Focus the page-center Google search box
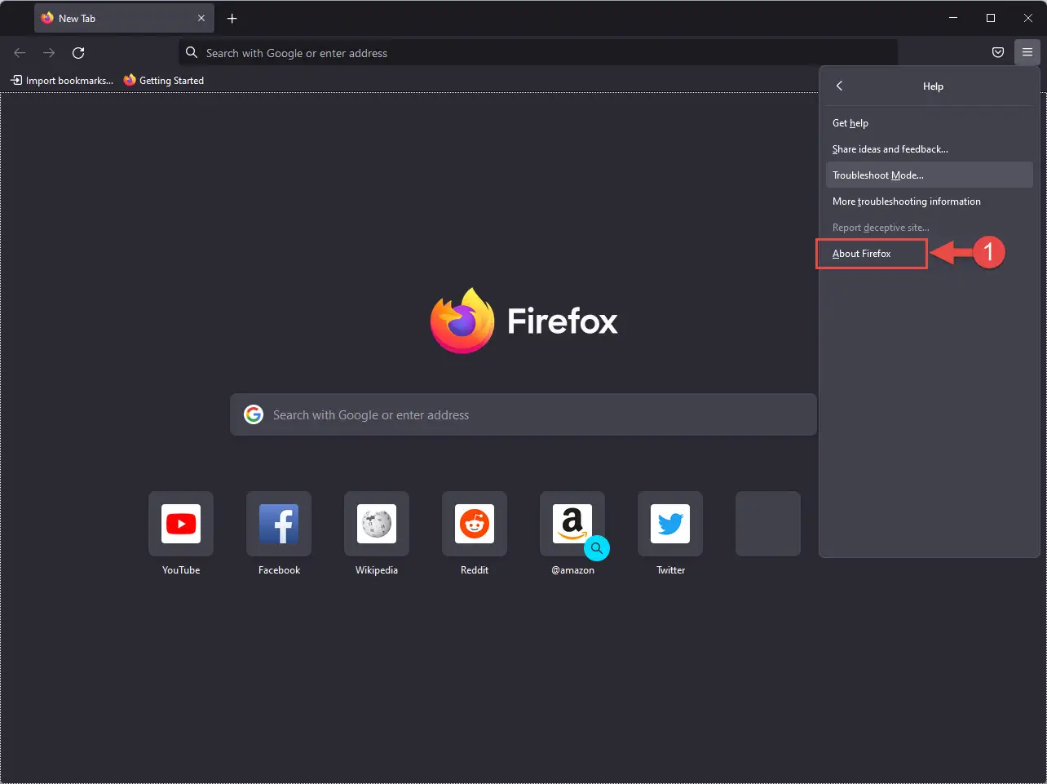Screen dimensions: 1047x784 pos(523,414)
